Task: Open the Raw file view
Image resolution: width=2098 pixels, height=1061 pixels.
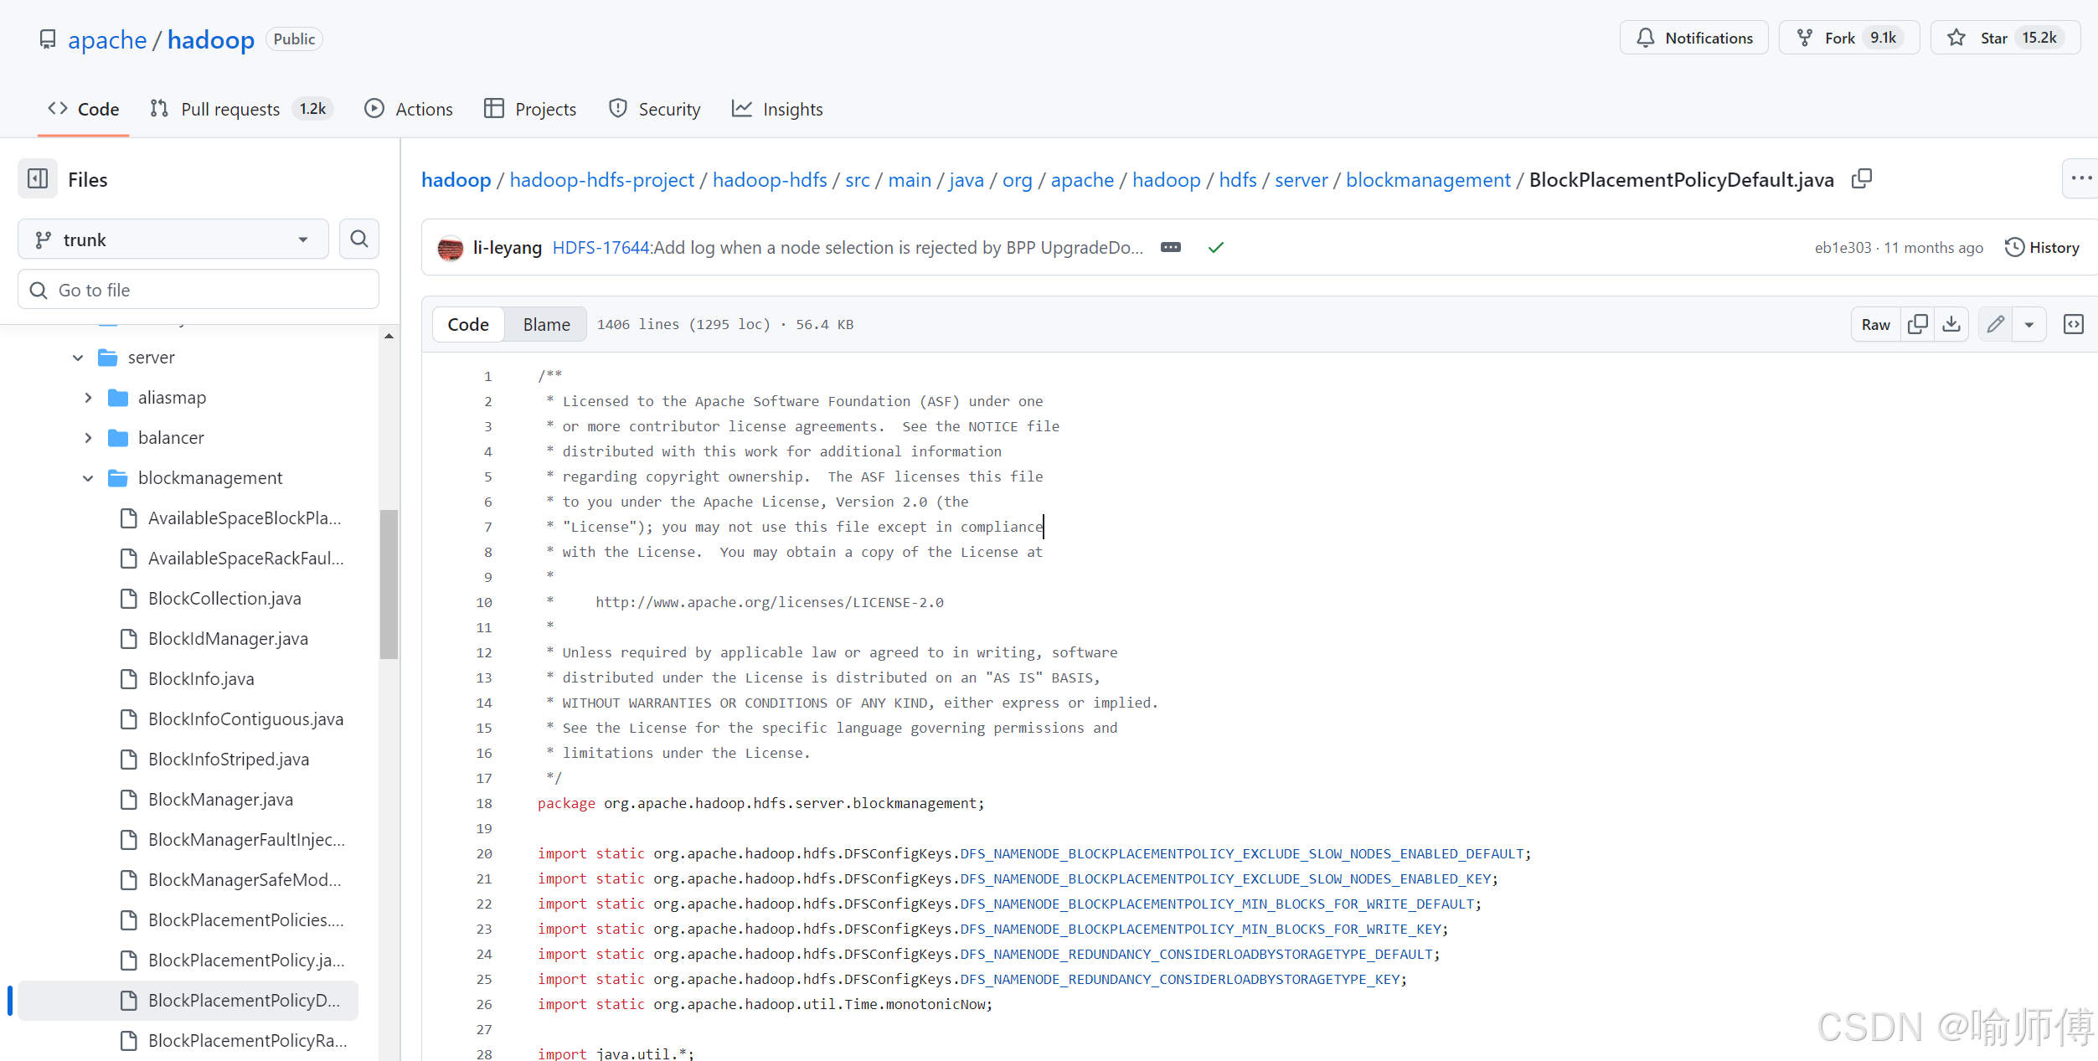Action: (x=1876, y=324)
